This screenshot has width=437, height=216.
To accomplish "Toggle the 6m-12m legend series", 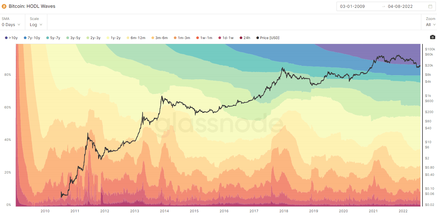I will pos(136,38).
